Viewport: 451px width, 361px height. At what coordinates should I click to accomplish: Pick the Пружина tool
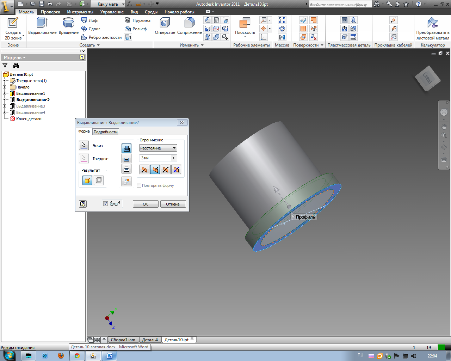[x=138, y=20]
